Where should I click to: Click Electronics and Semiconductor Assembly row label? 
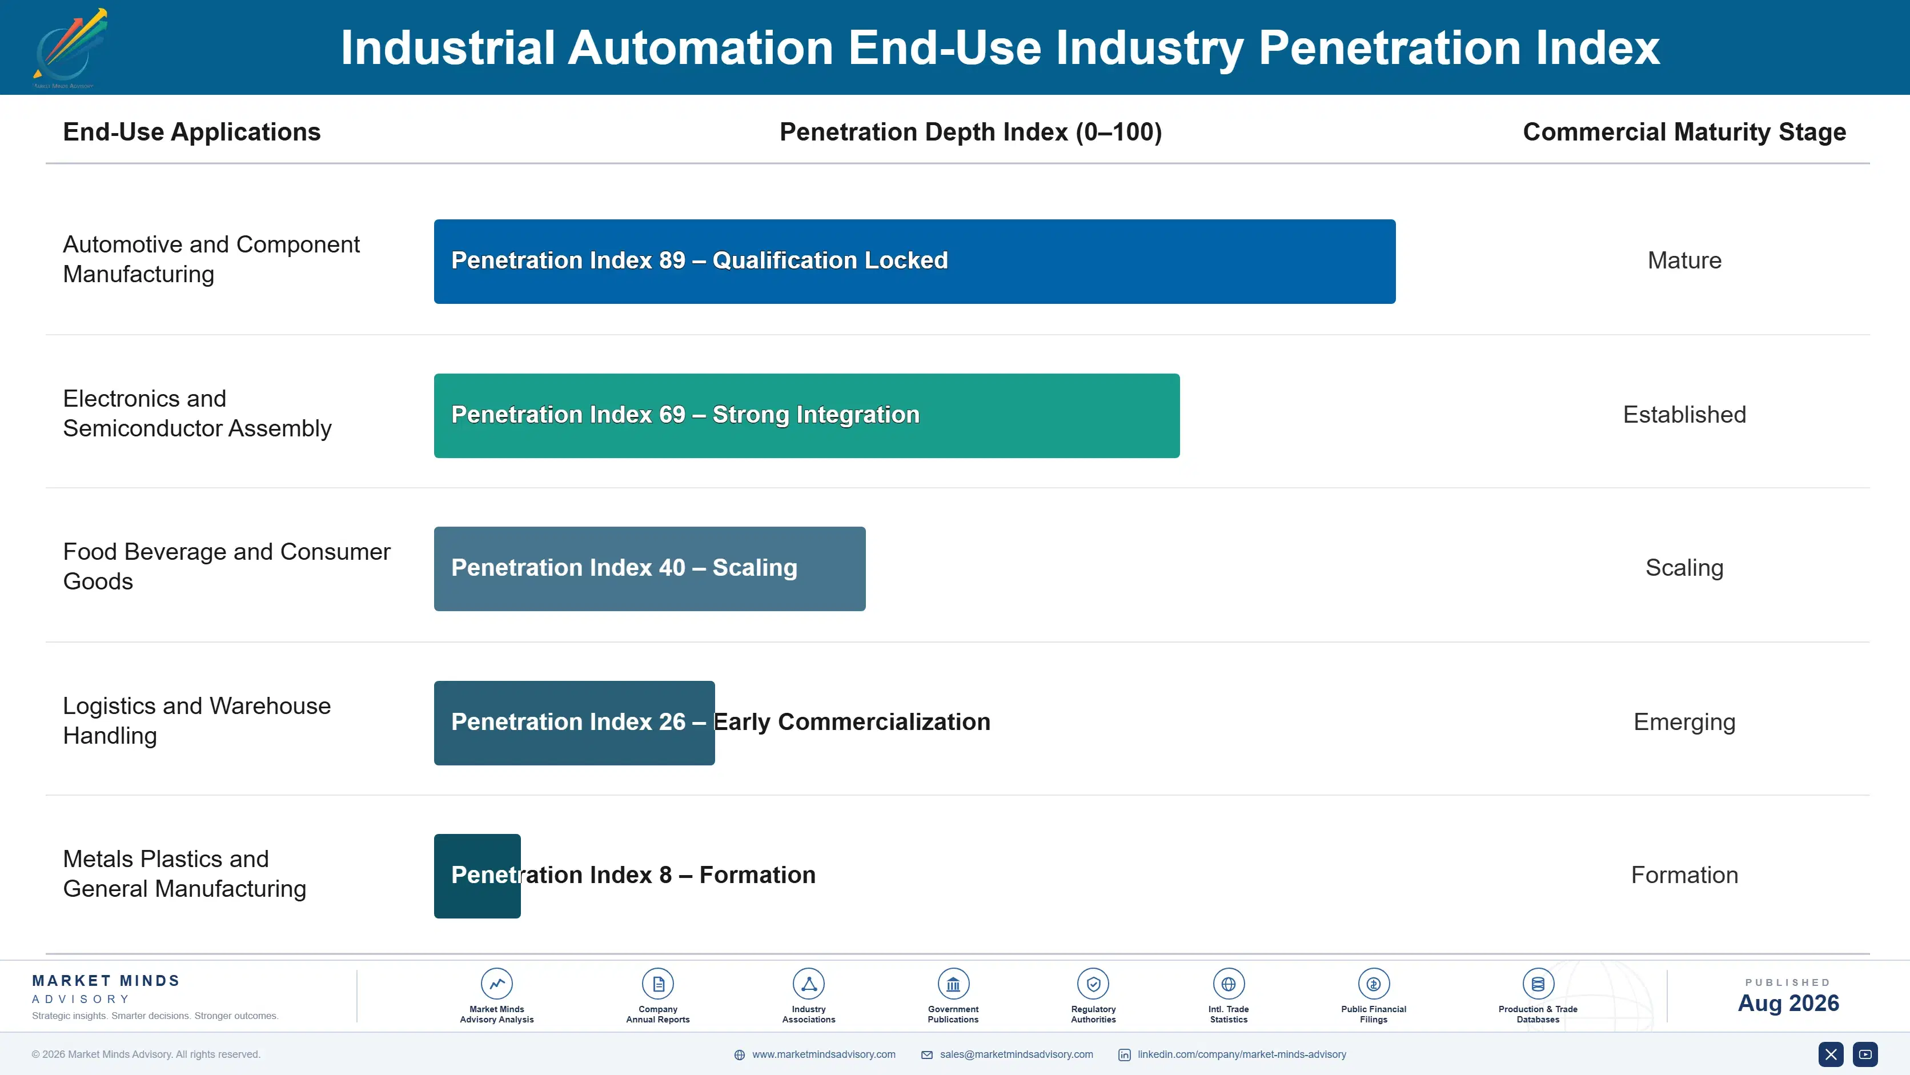(x=197, y=414)
